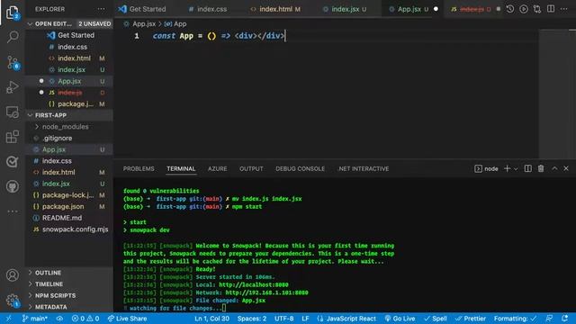576x324 pixels.
Task: Open http://localhost:8080 link in terminal
Action: (x=254, y=284)
